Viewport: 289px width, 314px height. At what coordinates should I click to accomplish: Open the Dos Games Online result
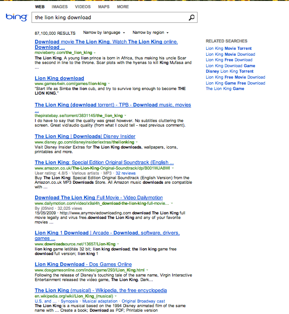[x=83, y=264]
